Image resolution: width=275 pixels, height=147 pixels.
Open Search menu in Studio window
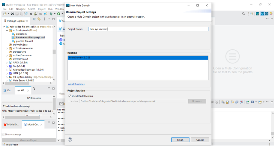(32, 9)
